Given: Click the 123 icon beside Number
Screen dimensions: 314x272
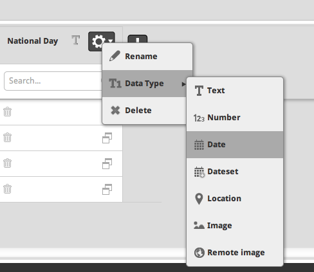Looking at the screenshot, I should click(199, 118).
